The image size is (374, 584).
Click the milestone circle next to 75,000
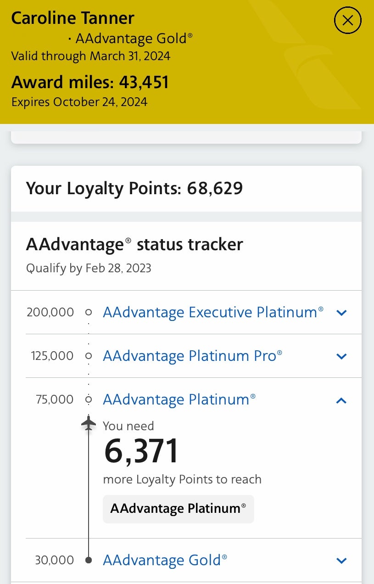point(88,399)
